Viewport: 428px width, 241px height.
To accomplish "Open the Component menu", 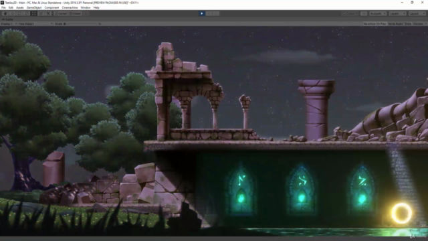I will (x=51, y=7).
